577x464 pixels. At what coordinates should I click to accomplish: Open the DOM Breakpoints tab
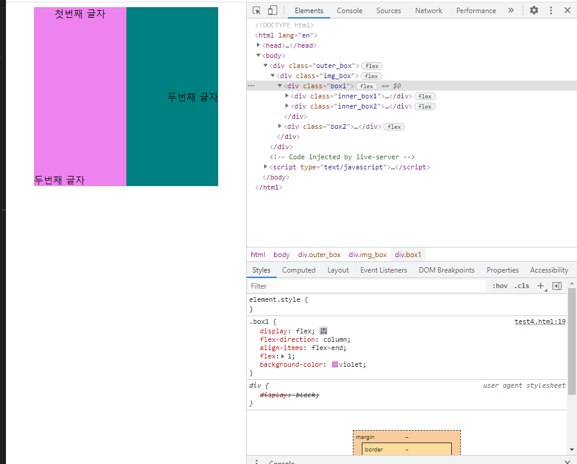[x=446, y=270]
